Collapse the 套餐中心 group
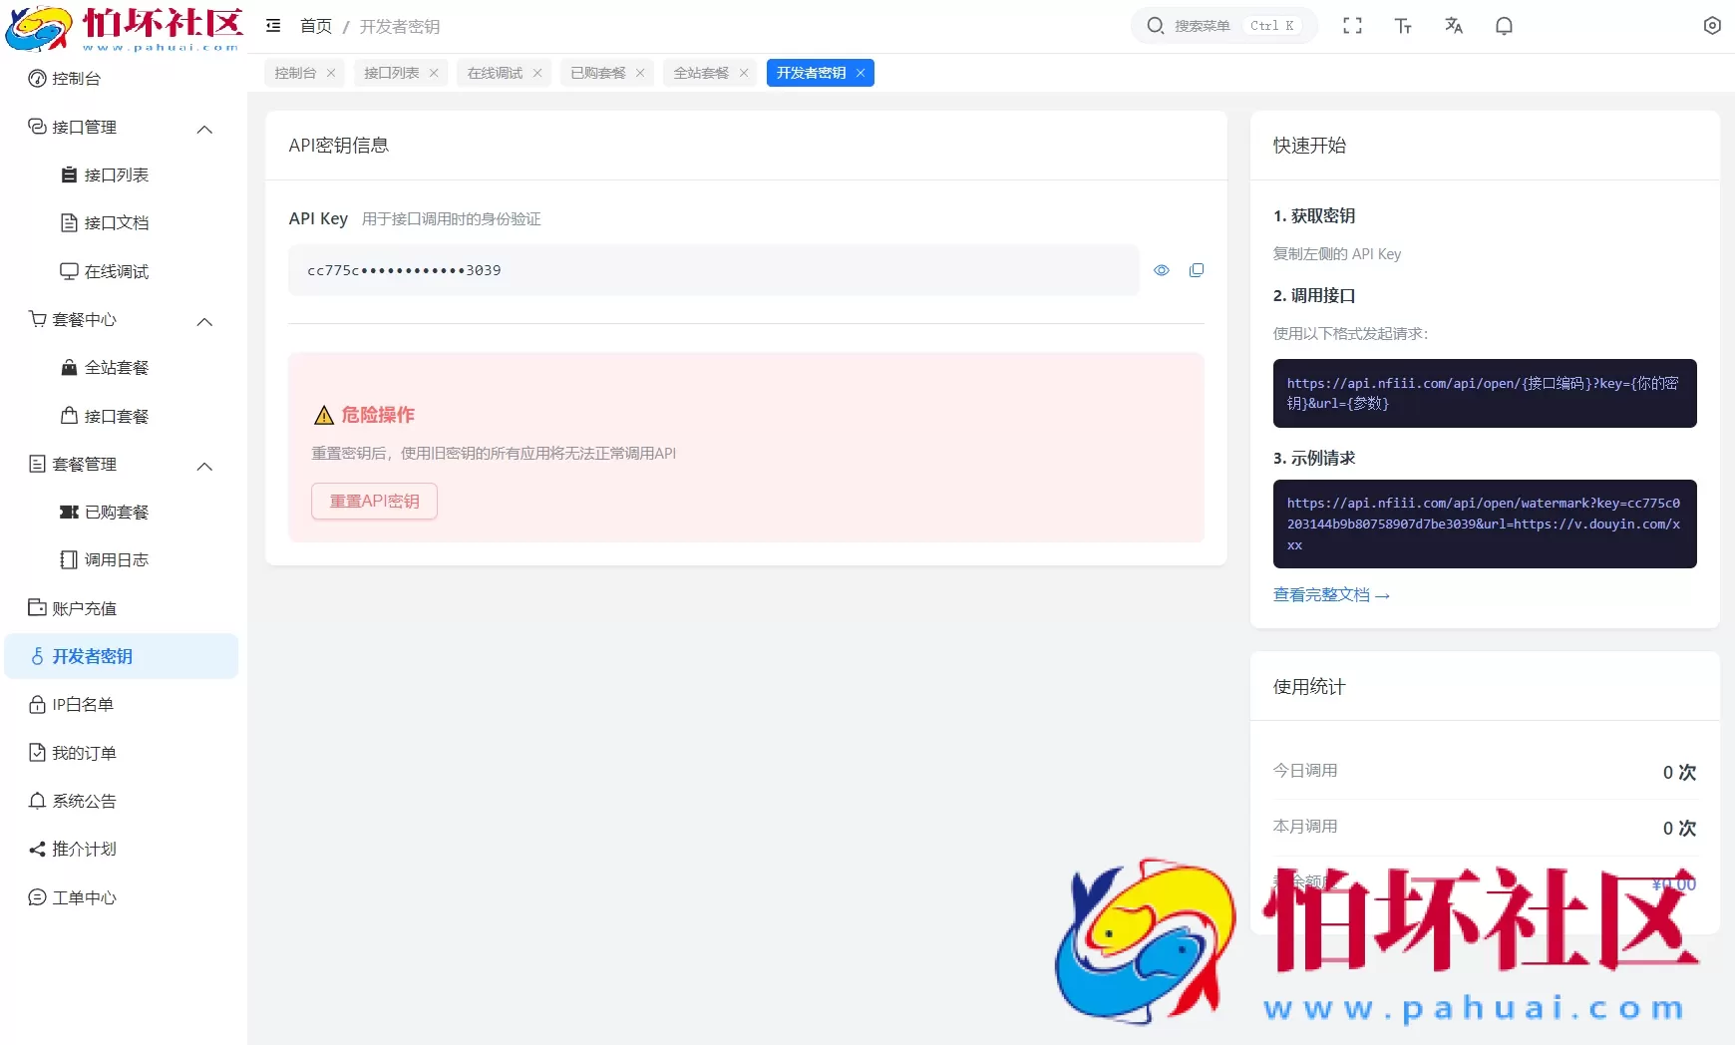 pyautogui.click(x=204, y=321)
